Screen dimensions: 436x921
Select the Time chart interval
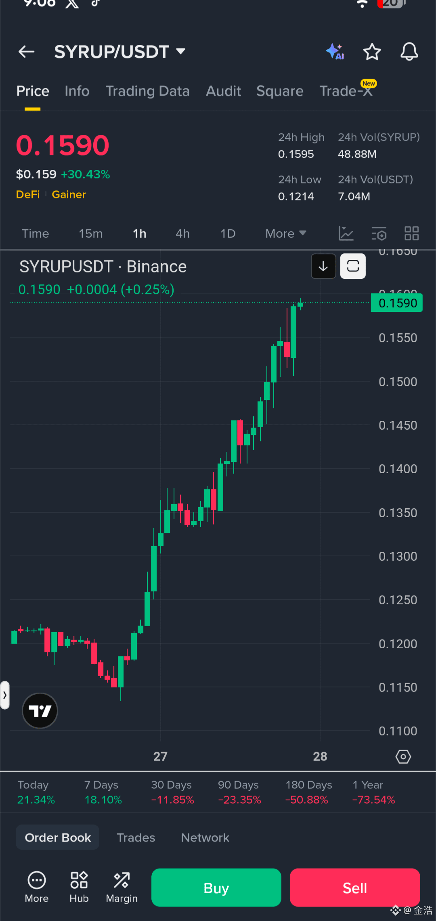point(35,234)
